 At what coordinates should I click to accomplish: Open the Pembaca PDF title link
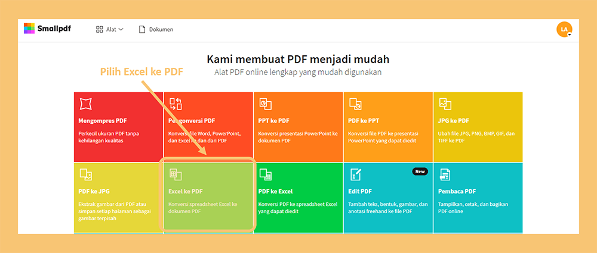[457, 192]
